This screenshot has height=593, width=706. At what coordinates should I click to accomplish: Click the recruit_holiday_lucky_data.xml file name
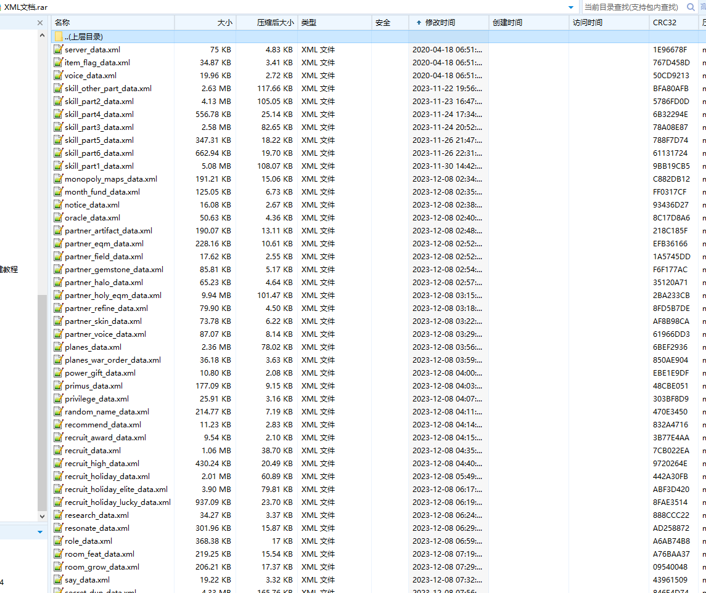point(118,502)
